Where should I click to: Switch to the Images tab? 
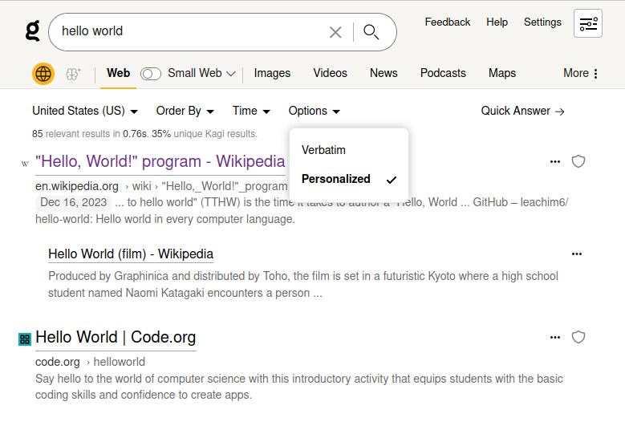272,73
